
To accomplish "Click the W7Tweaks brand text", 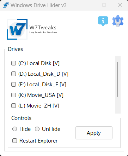I will (43, 28).
